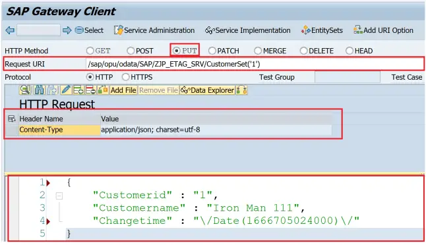Click the find next binoculars icon
Screen dimensions: 426x245
tap(53, 90)
